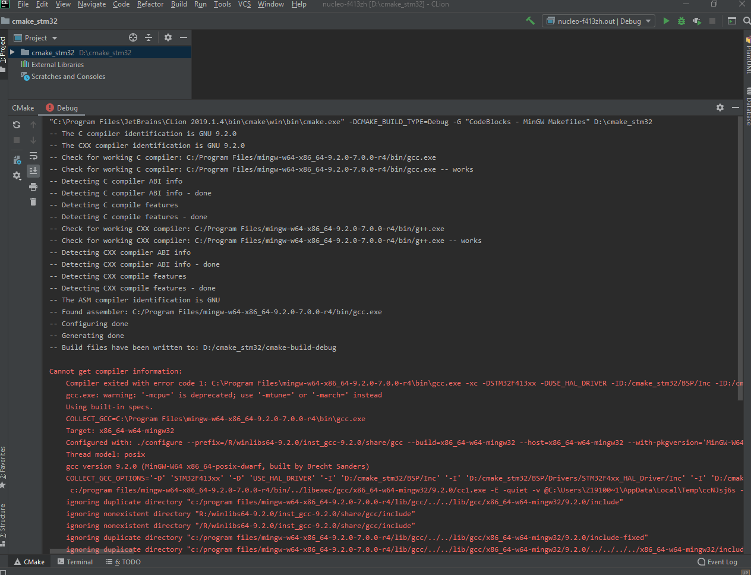
Task: Open the Database side panel
Action: pyautogui.click(x=747, y=107)
